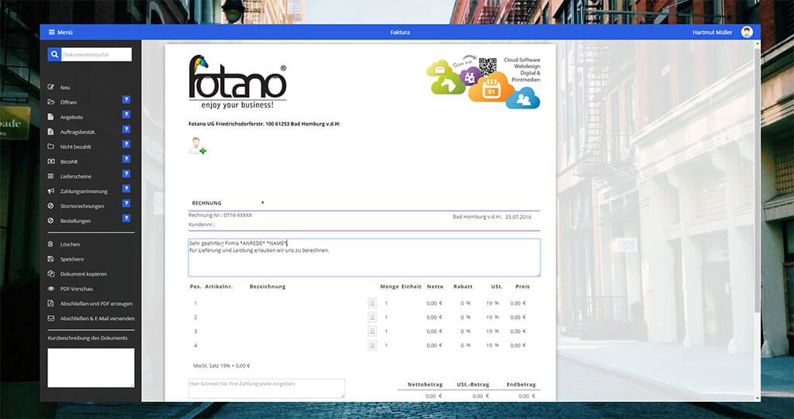
Task: Click the MwSt. Satz 19% line
Action: point(221,366)
